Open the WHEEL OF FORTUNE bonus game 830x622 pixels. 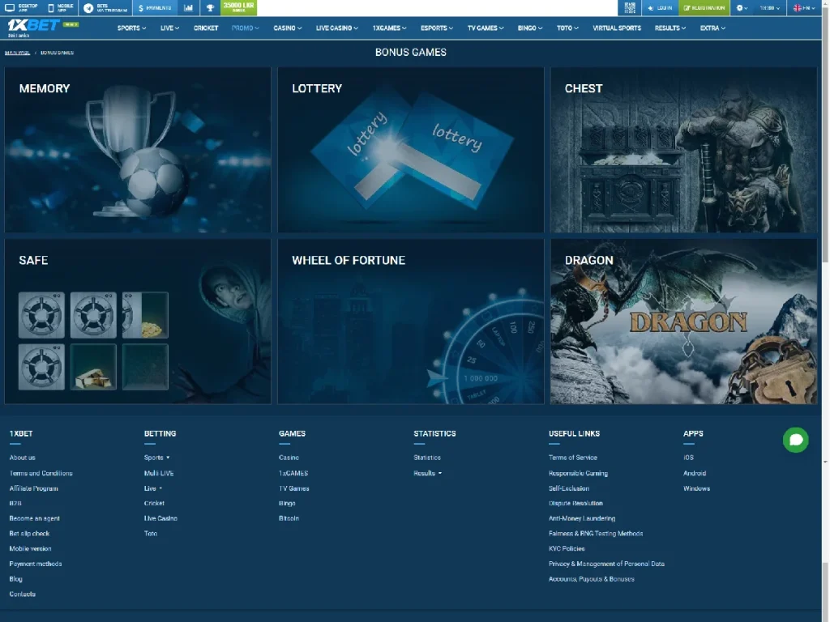(x=410, y=321)
